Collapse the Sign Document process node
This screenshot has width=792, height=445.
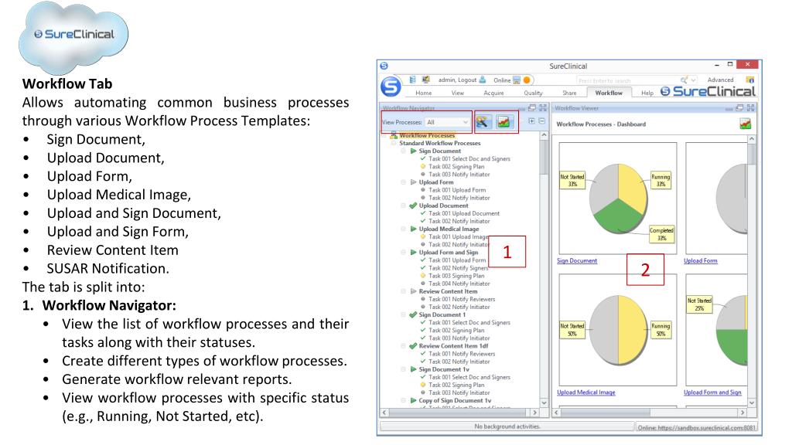[x=403, y=151]
